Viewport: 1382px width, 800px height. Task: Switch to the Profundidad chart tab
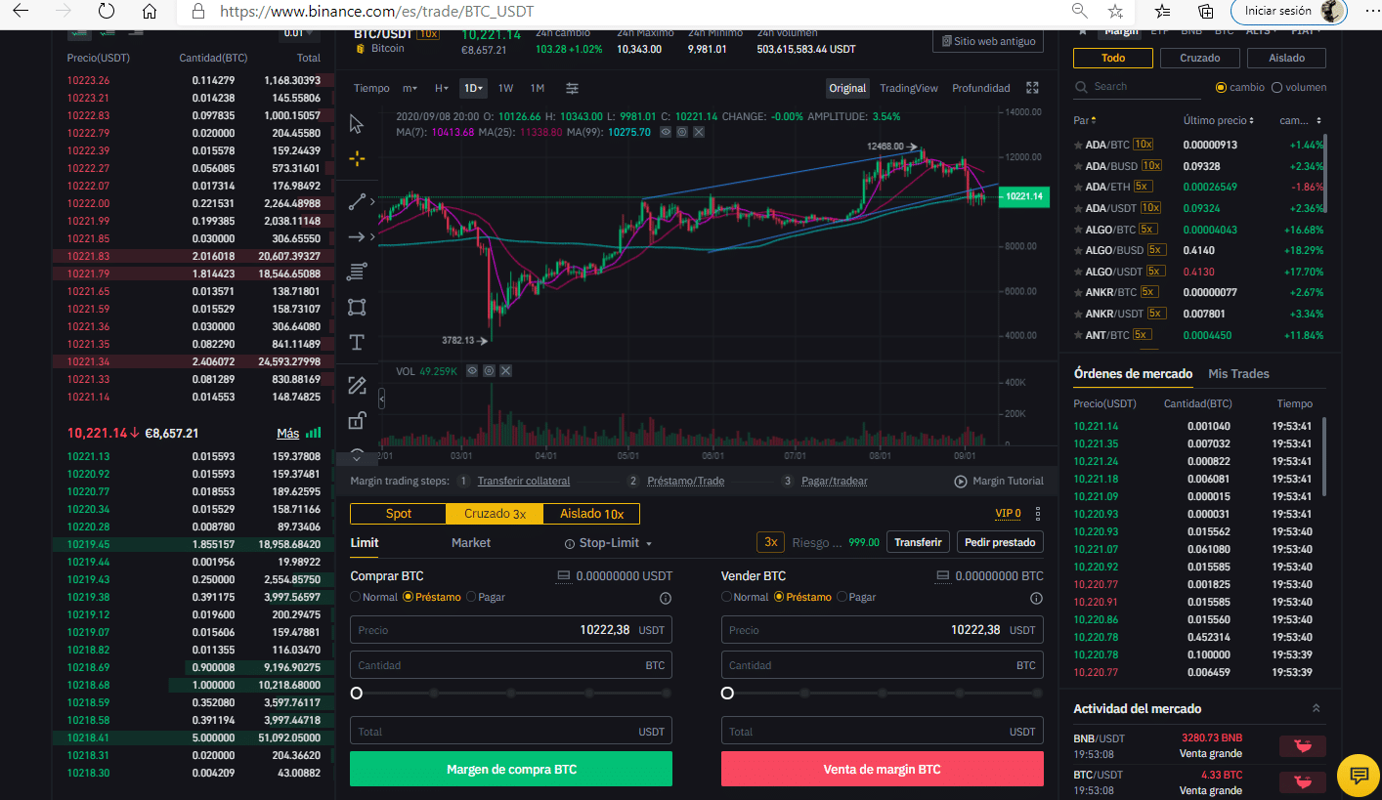980,88
